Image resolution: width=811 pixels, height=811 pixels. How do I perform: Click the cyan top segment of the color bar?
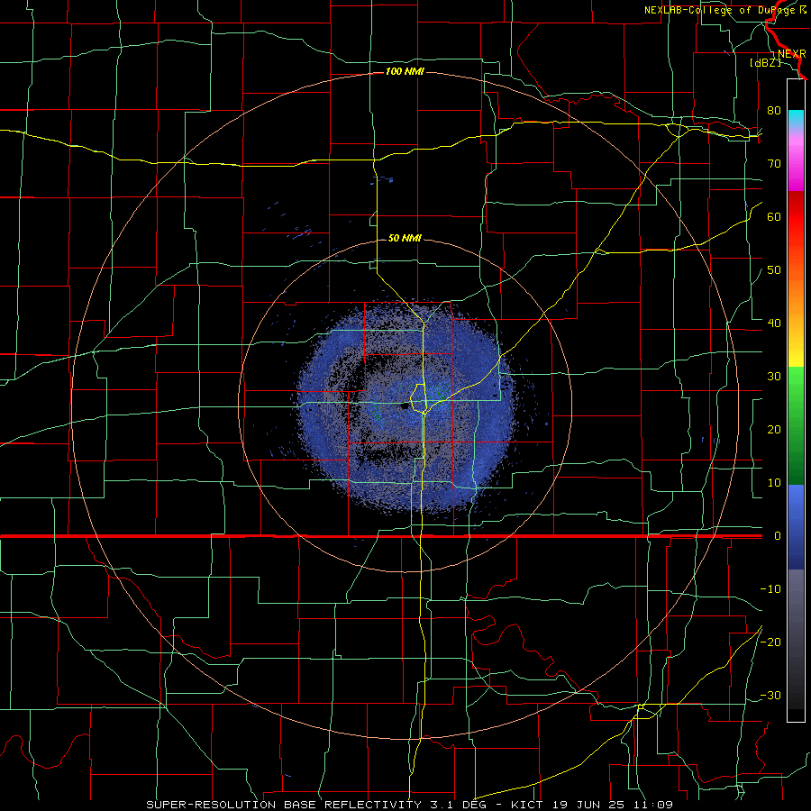coord(796,119)
